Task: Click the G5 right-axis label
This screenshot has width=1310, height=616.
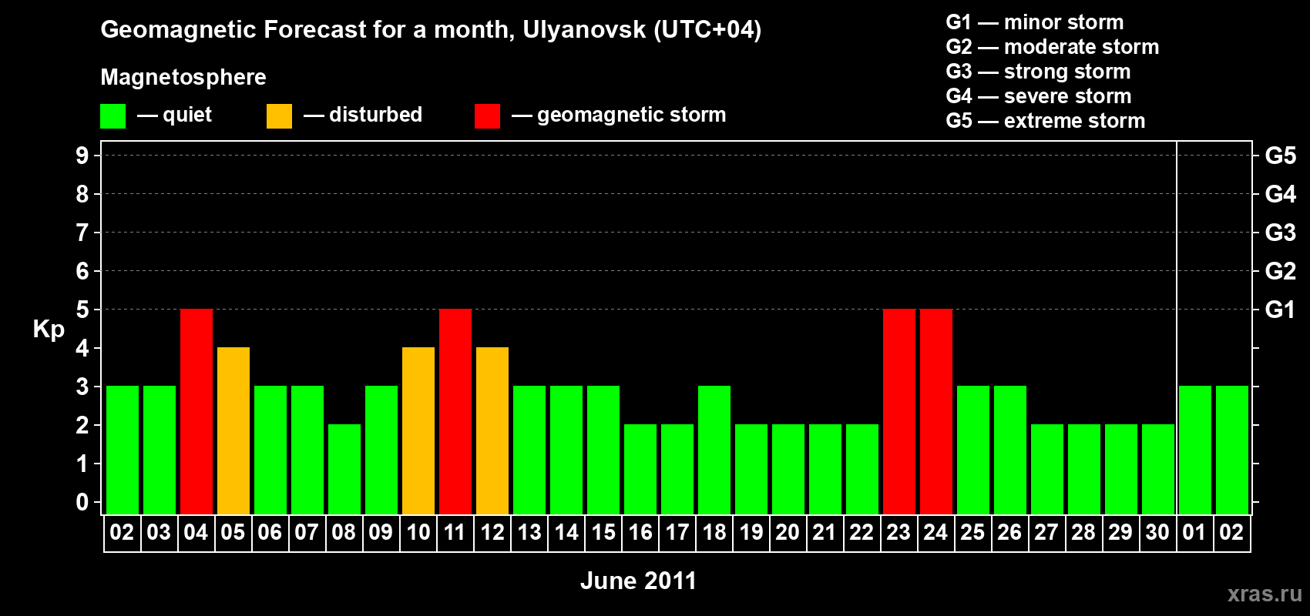Action: 1281,156
